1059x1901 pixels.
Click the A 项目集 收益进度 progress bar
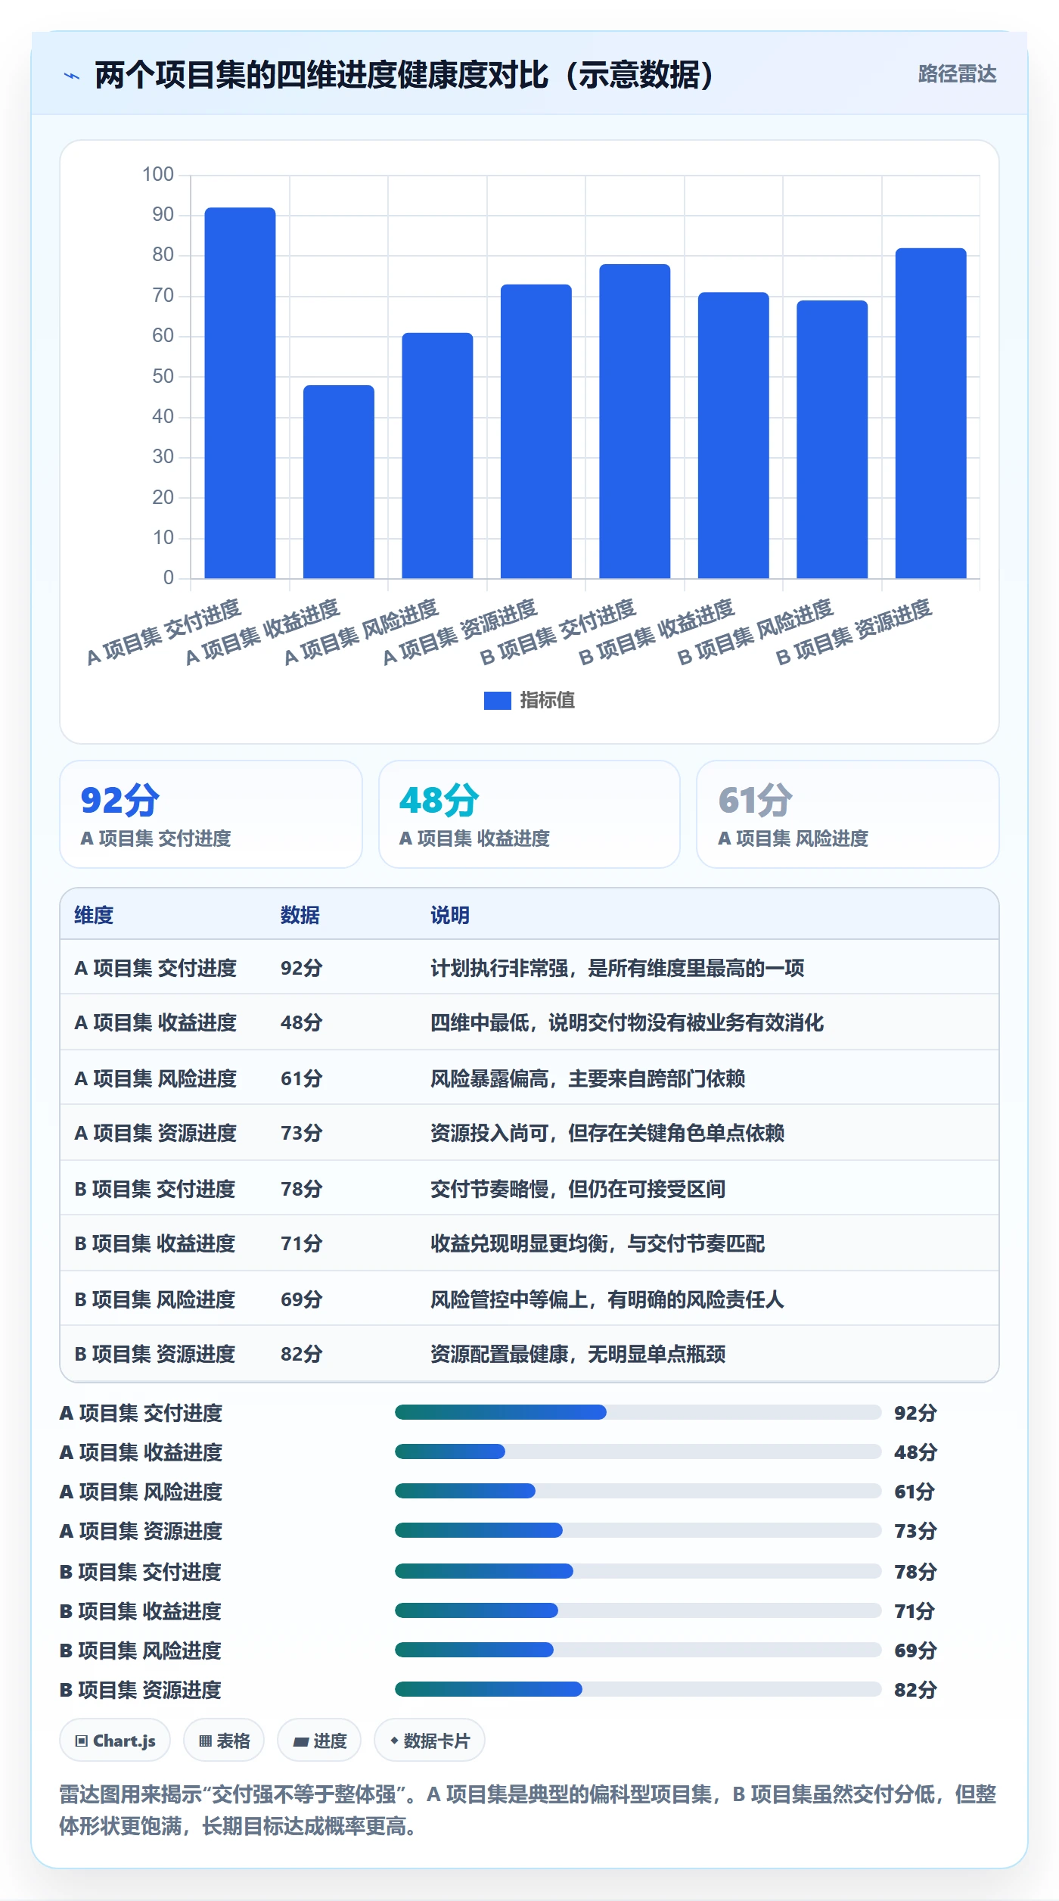(638, 1451)
